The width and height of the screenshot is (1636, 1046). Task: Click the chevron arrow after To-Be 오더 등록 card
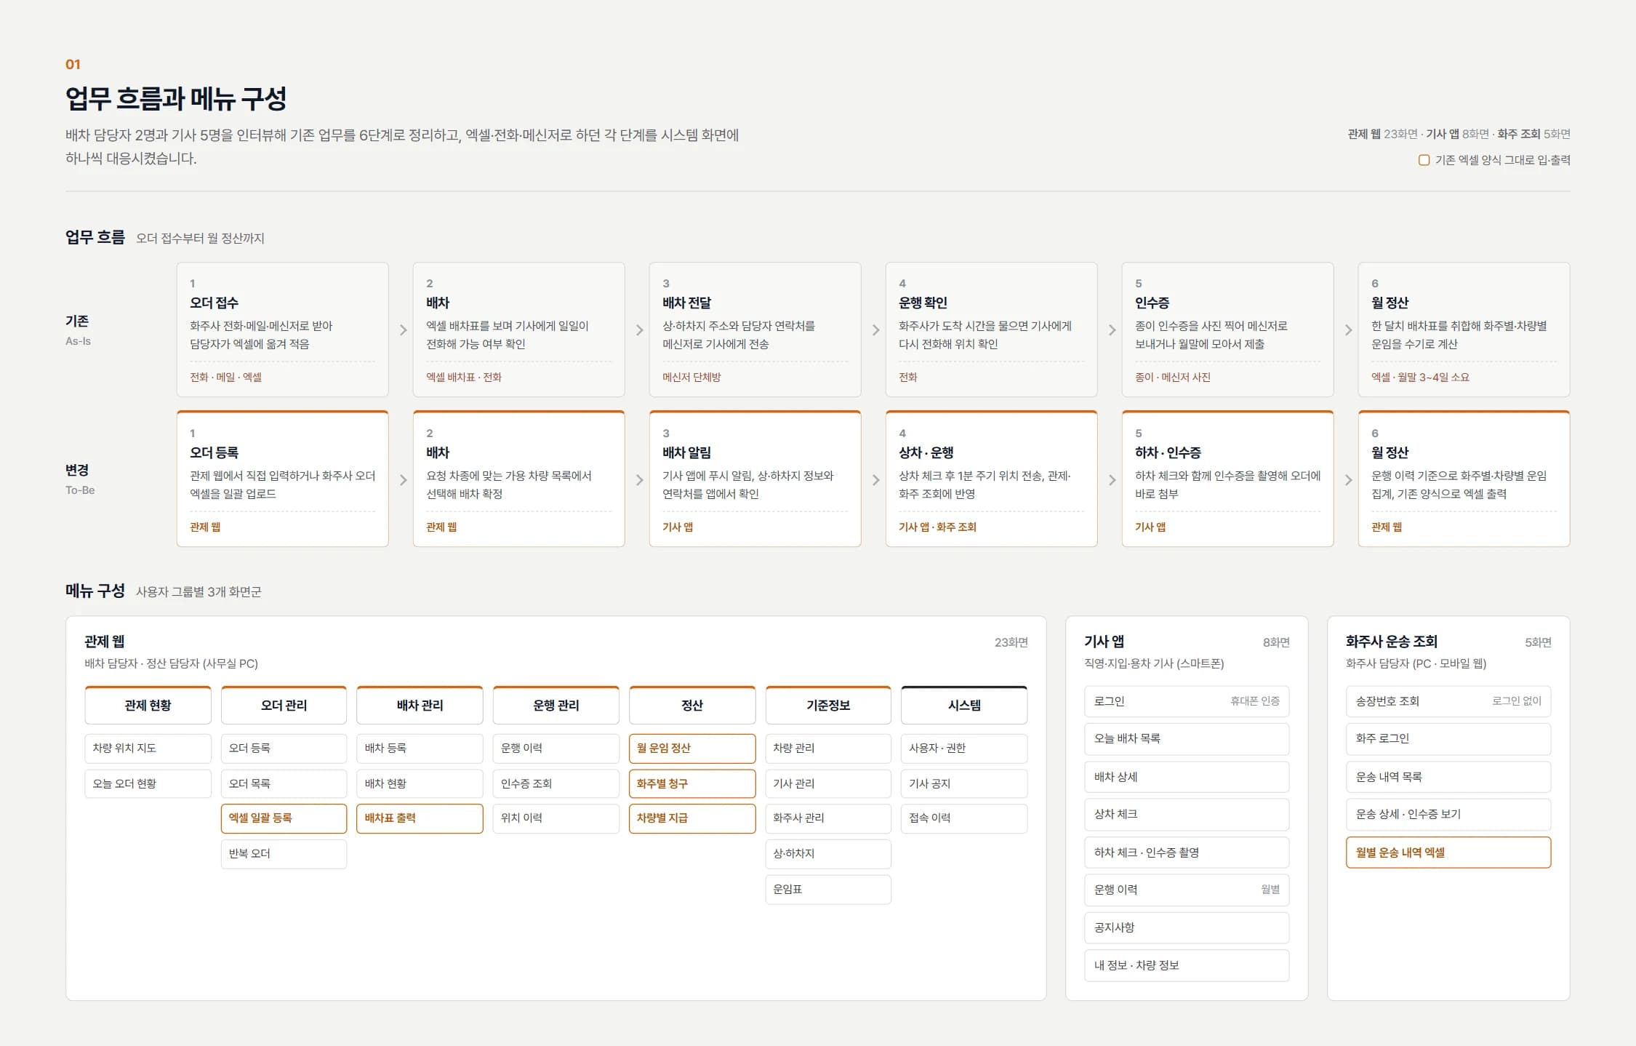tap(404, 480)
